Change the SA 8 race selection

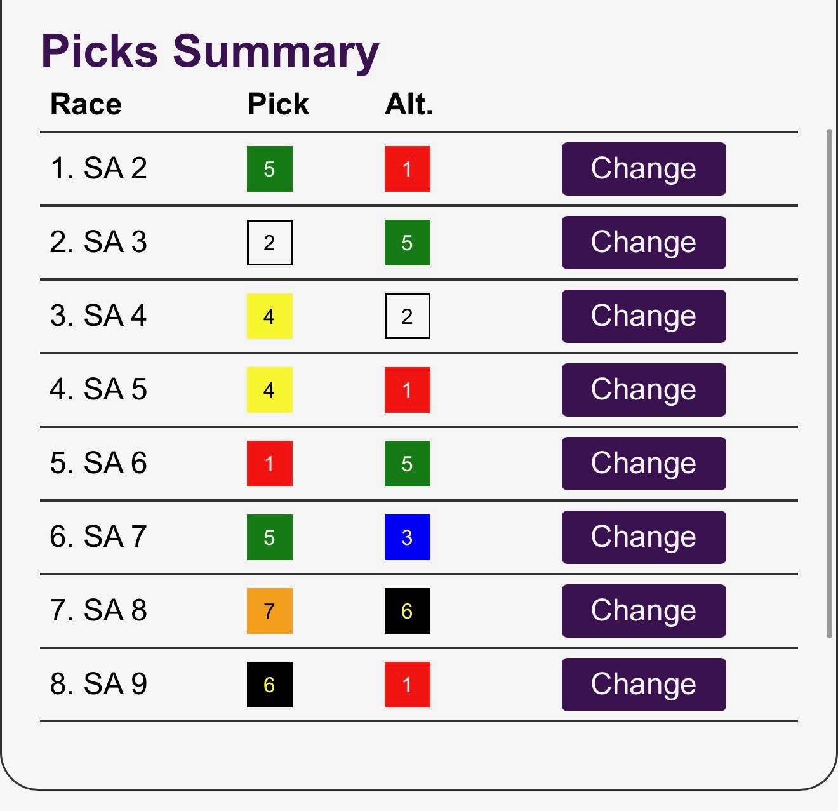click(643, 611)
